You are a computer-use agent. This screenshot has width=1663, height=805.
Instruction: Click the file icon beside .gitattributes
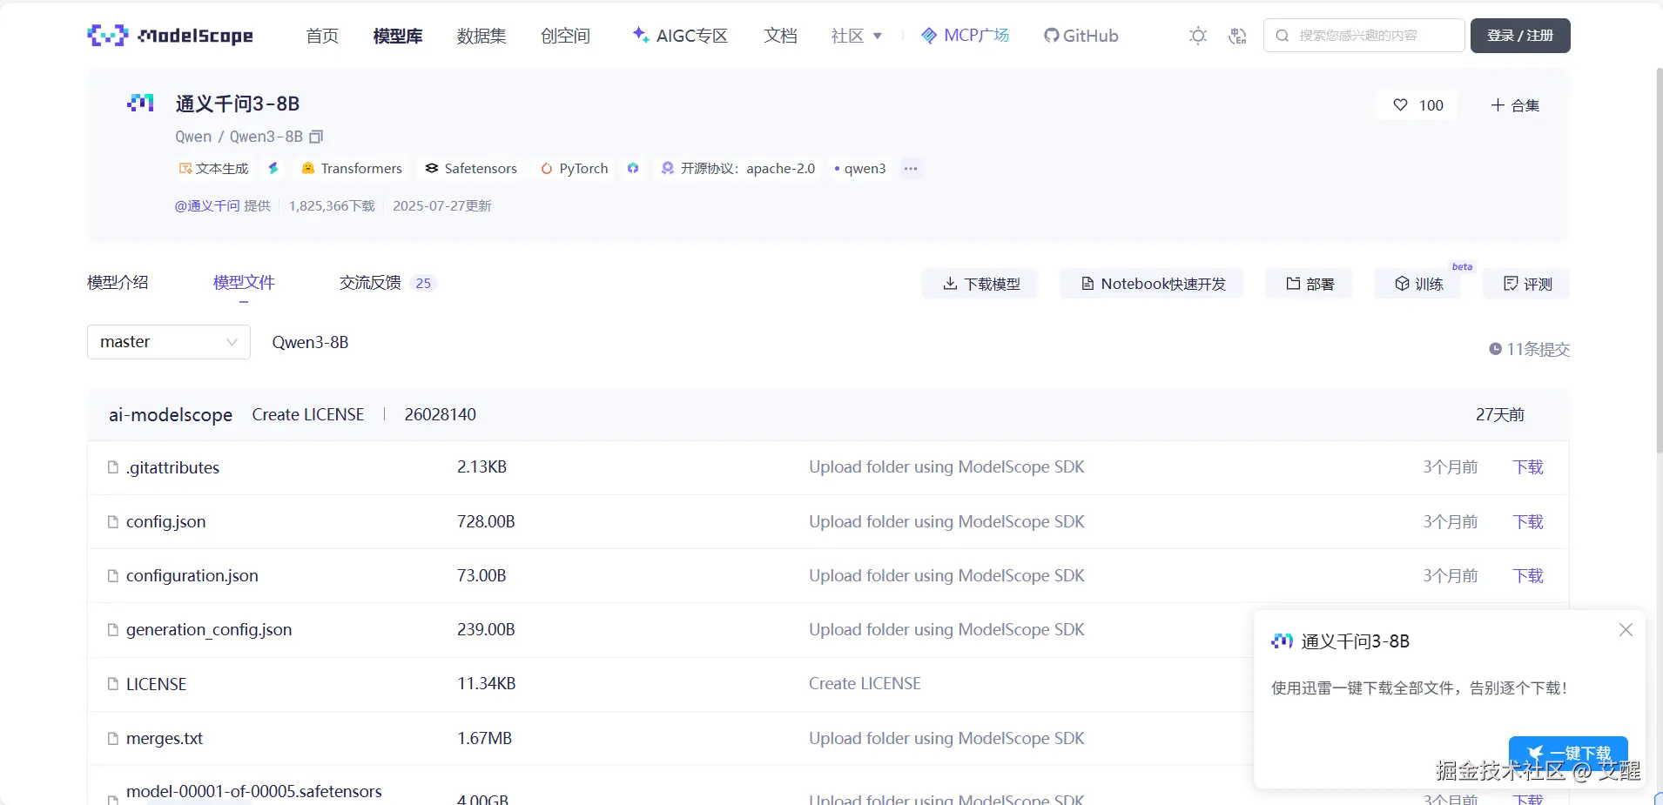pyautogui.click(x=112, y=467)
